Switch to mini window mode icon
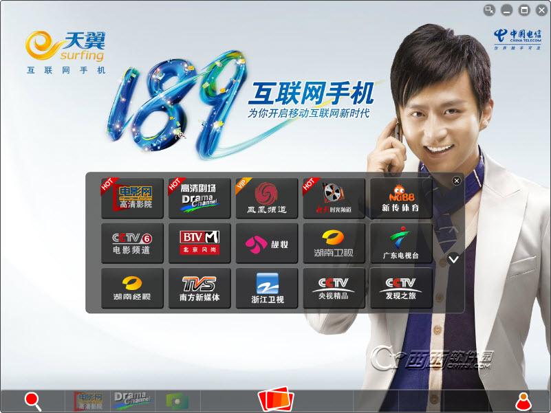This screenshot has height=413, width=551. click(x=489, y=10)
